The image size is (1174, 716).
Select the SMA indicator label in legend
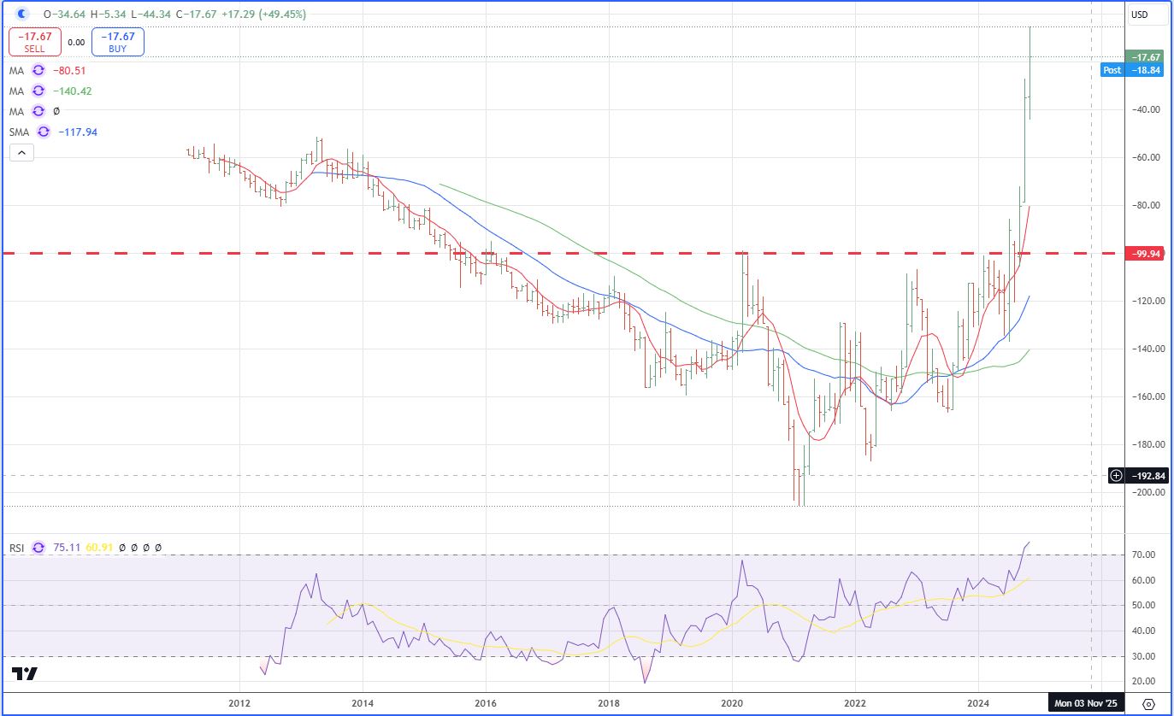coord(21,132)
